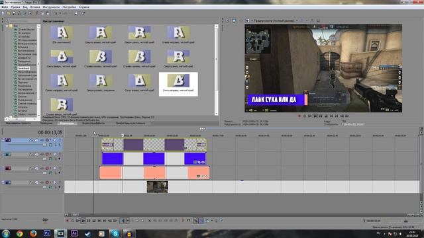This screenshot has height=238, width=424.
Task: Open After Effects from the taskbar
Action: (74, 233)
